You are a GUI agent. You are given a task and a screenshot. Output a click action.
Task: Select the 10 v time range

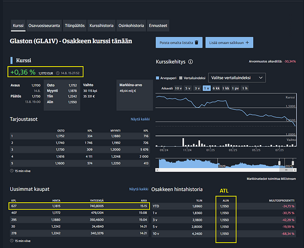pyautogui.click(x=177, y=88)
